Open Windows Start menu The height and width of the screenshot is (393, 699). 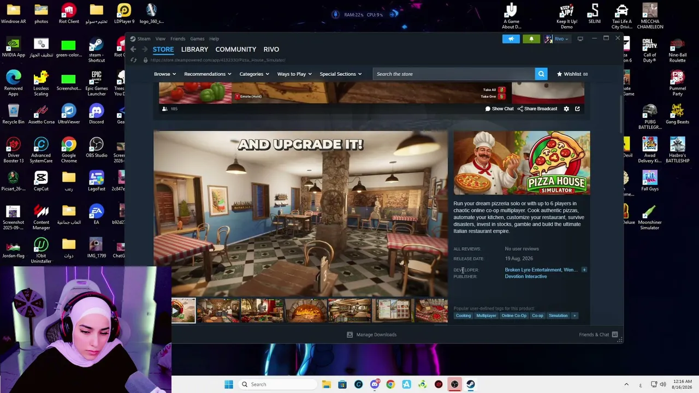click(229, 384)
